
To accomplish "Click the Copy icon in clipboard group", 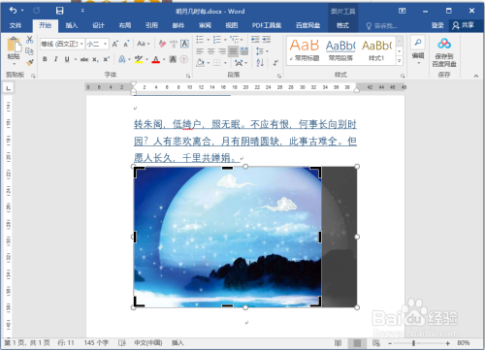I will (29, 51).
